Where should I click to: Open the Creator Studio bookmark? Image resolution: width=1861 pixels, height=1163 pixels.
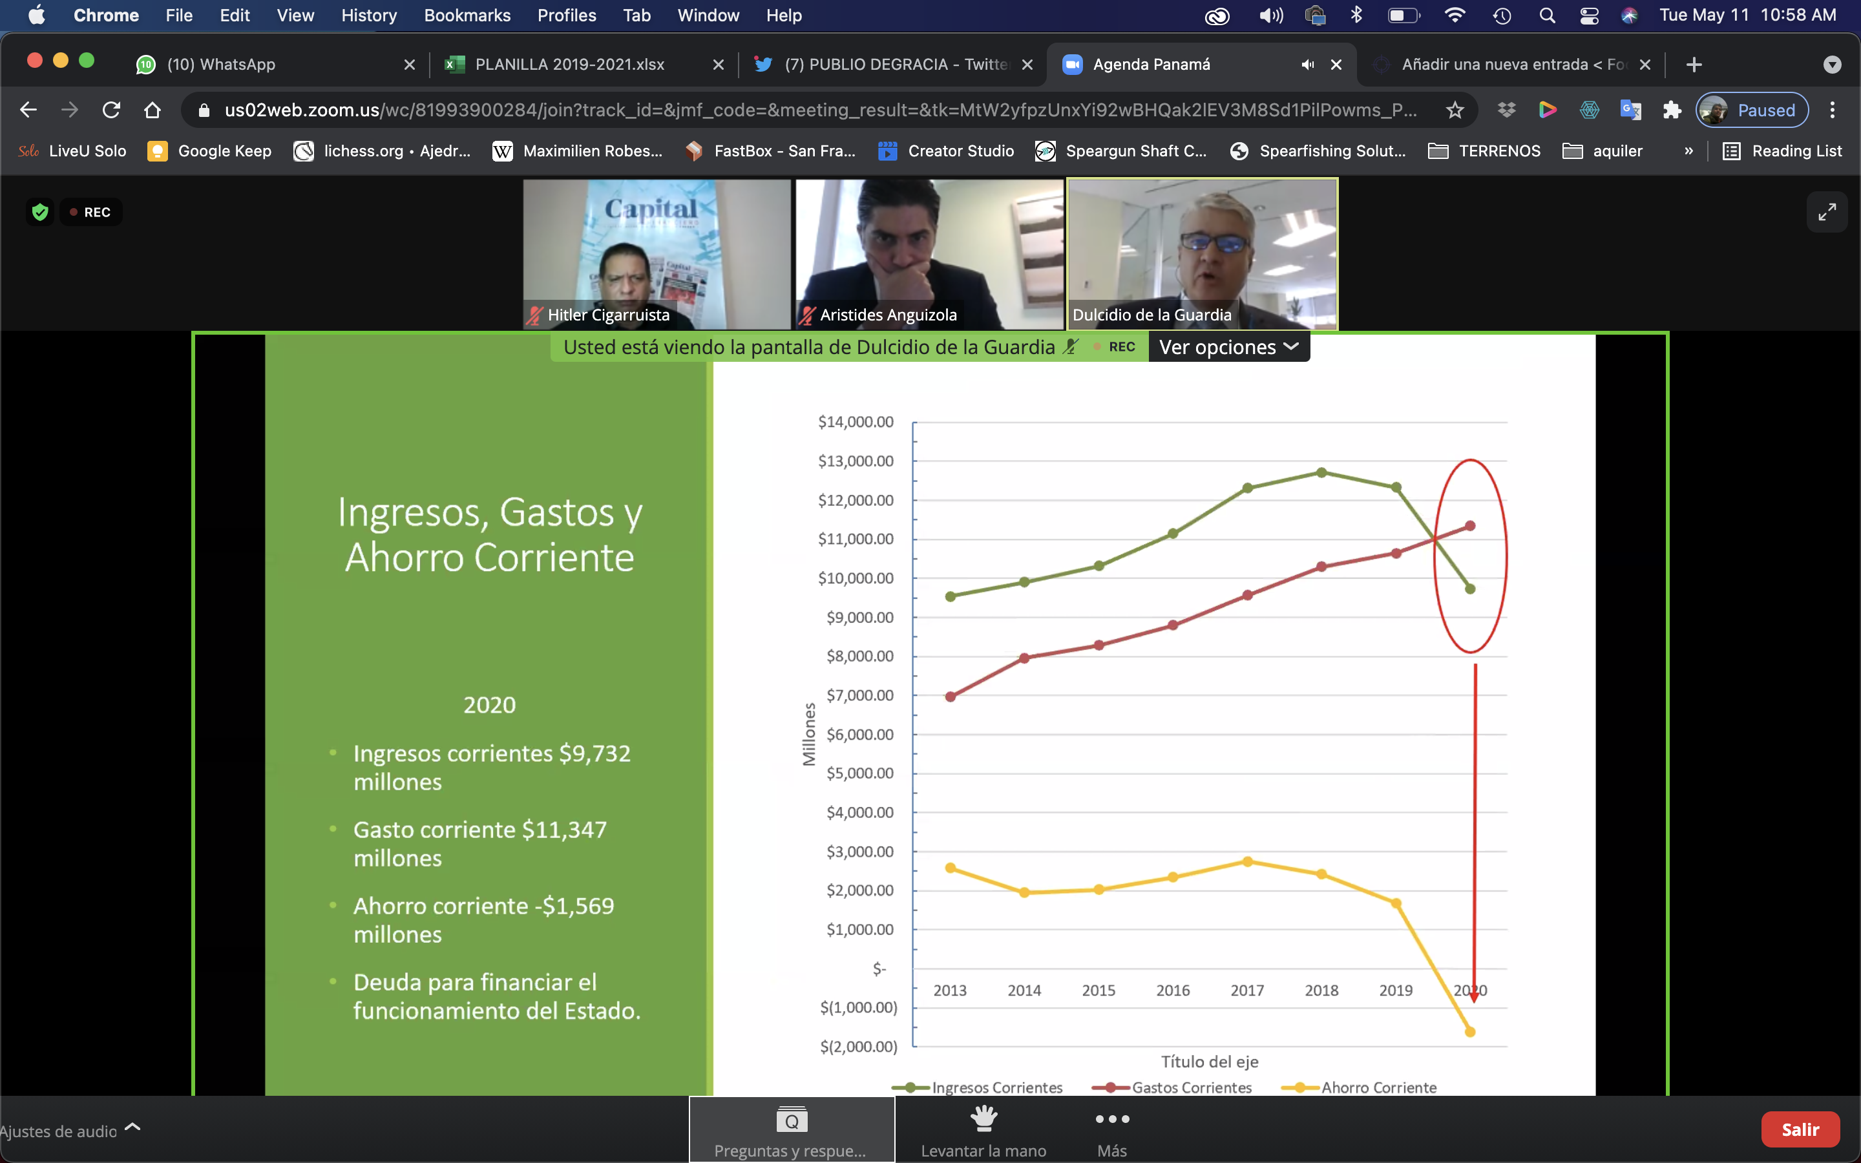(x=946, y=151)
